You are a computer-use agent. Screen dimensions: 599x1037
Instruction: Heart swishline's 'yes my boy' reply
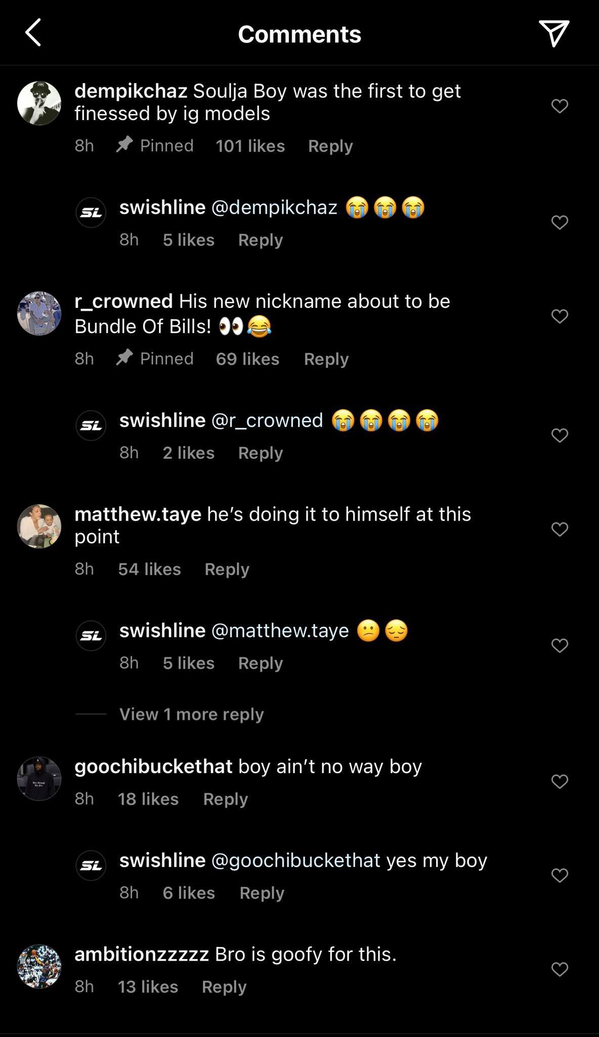coord(559,875)
